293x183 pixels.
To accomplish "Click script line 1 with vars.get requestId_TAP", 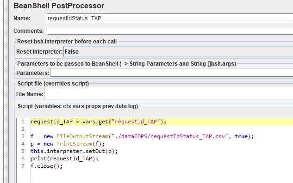I will click(162, 122).
